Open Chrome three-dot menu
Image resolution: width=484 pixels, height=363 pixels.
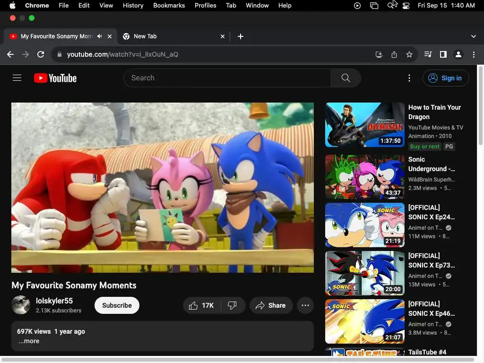(x=474, y=55)
